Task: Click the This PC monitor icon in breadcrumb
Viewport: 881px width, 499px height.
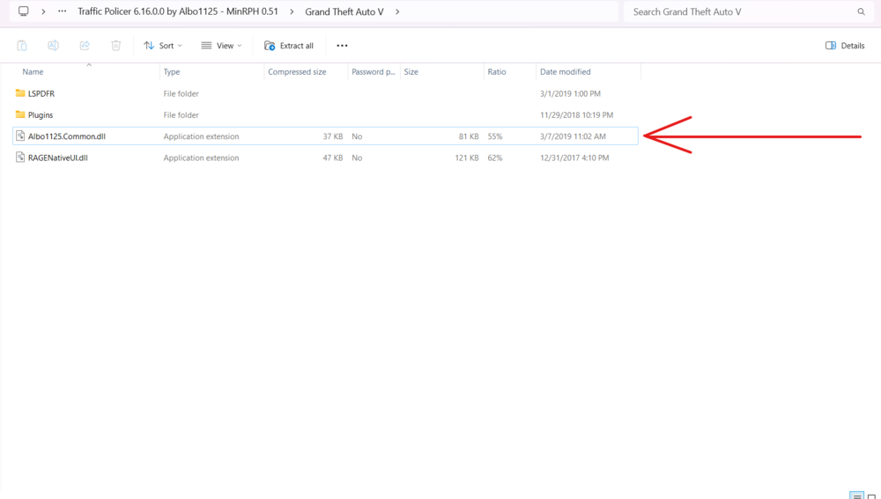Action: tap(23, 11)
